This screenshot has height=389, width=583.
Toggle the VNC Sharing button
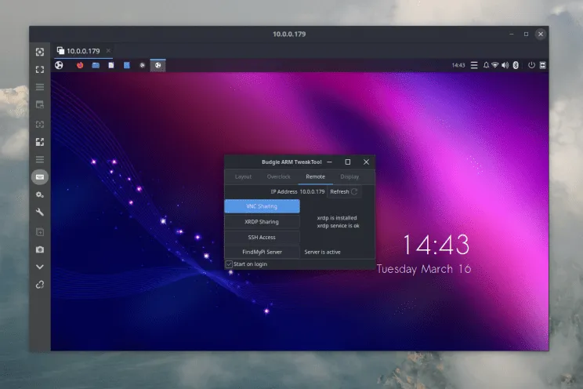(x=262, y=206)
